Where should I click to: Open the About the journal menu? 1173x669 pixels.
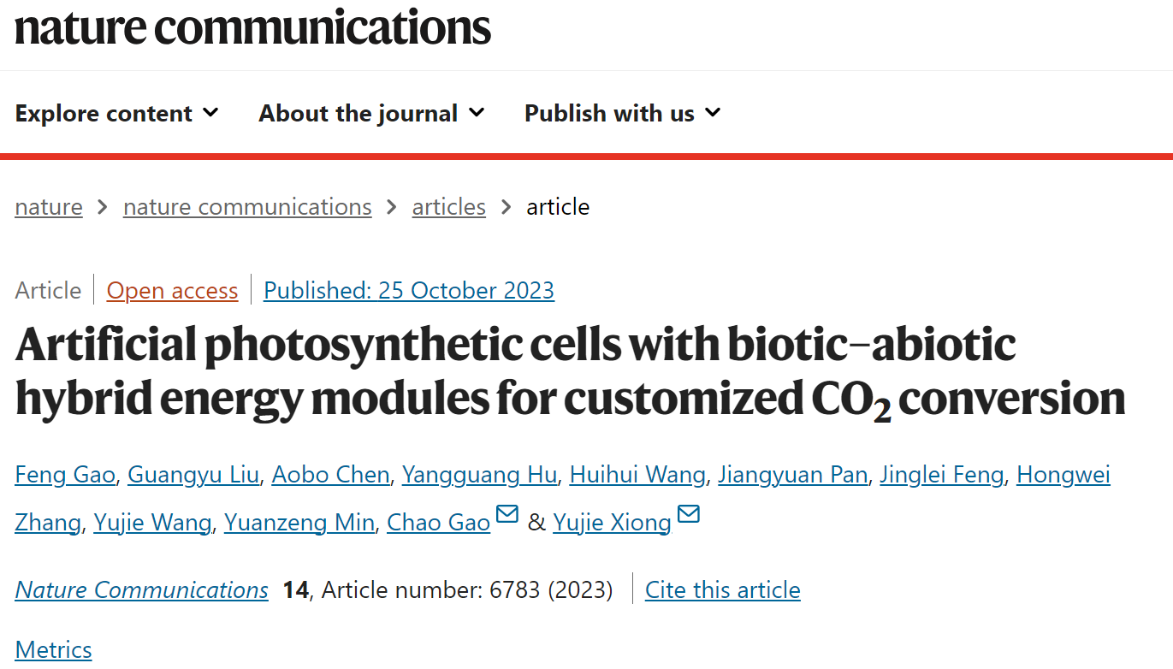[372, 113]
